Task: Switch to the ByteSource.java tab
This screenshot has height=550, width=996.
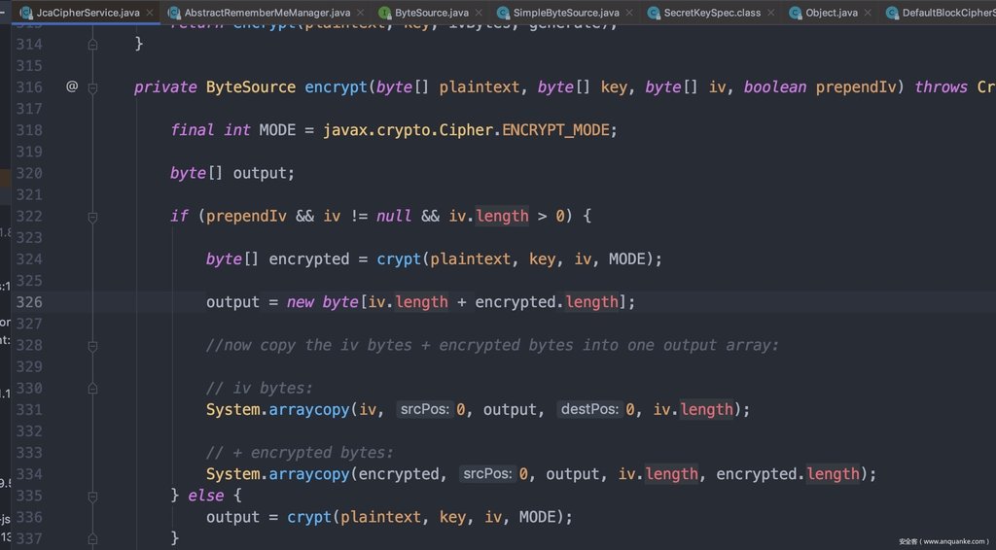Action: tap(431, 13)
